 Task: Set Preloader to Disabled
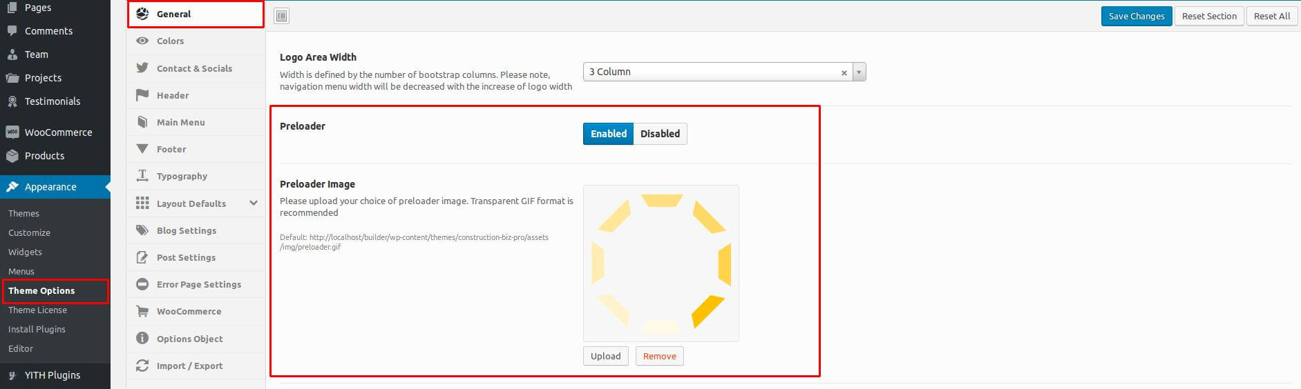660,134
